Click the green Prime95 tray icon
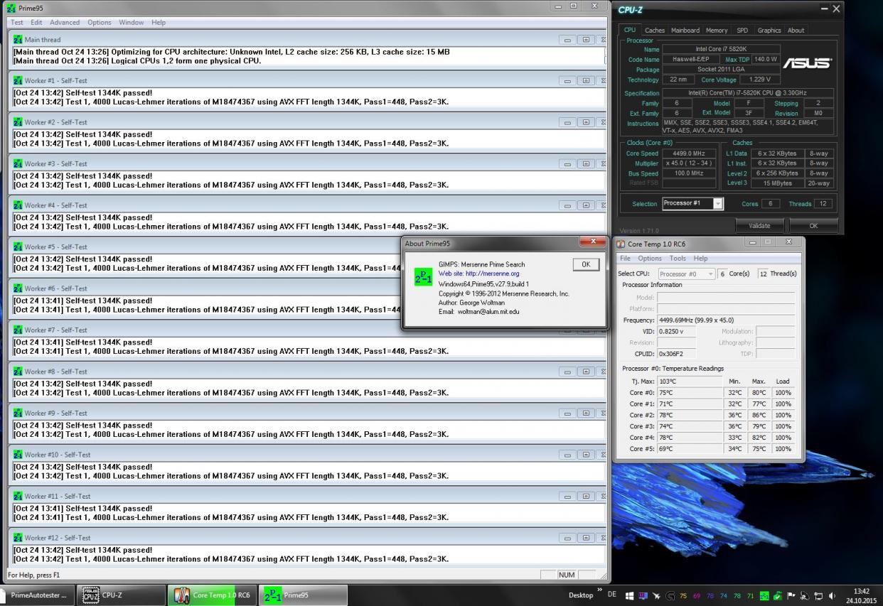The height and width of the screenshot is (606, 883). point(764,596)
